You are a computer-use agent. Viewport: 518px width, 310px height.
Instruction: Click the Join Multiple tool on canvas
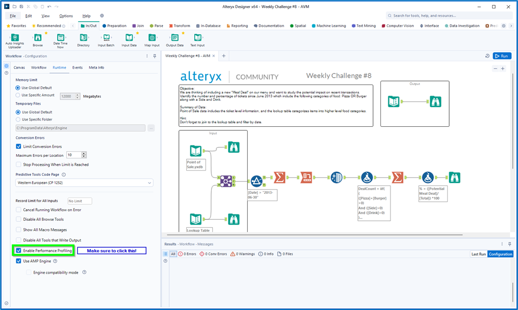pos(226,181)
